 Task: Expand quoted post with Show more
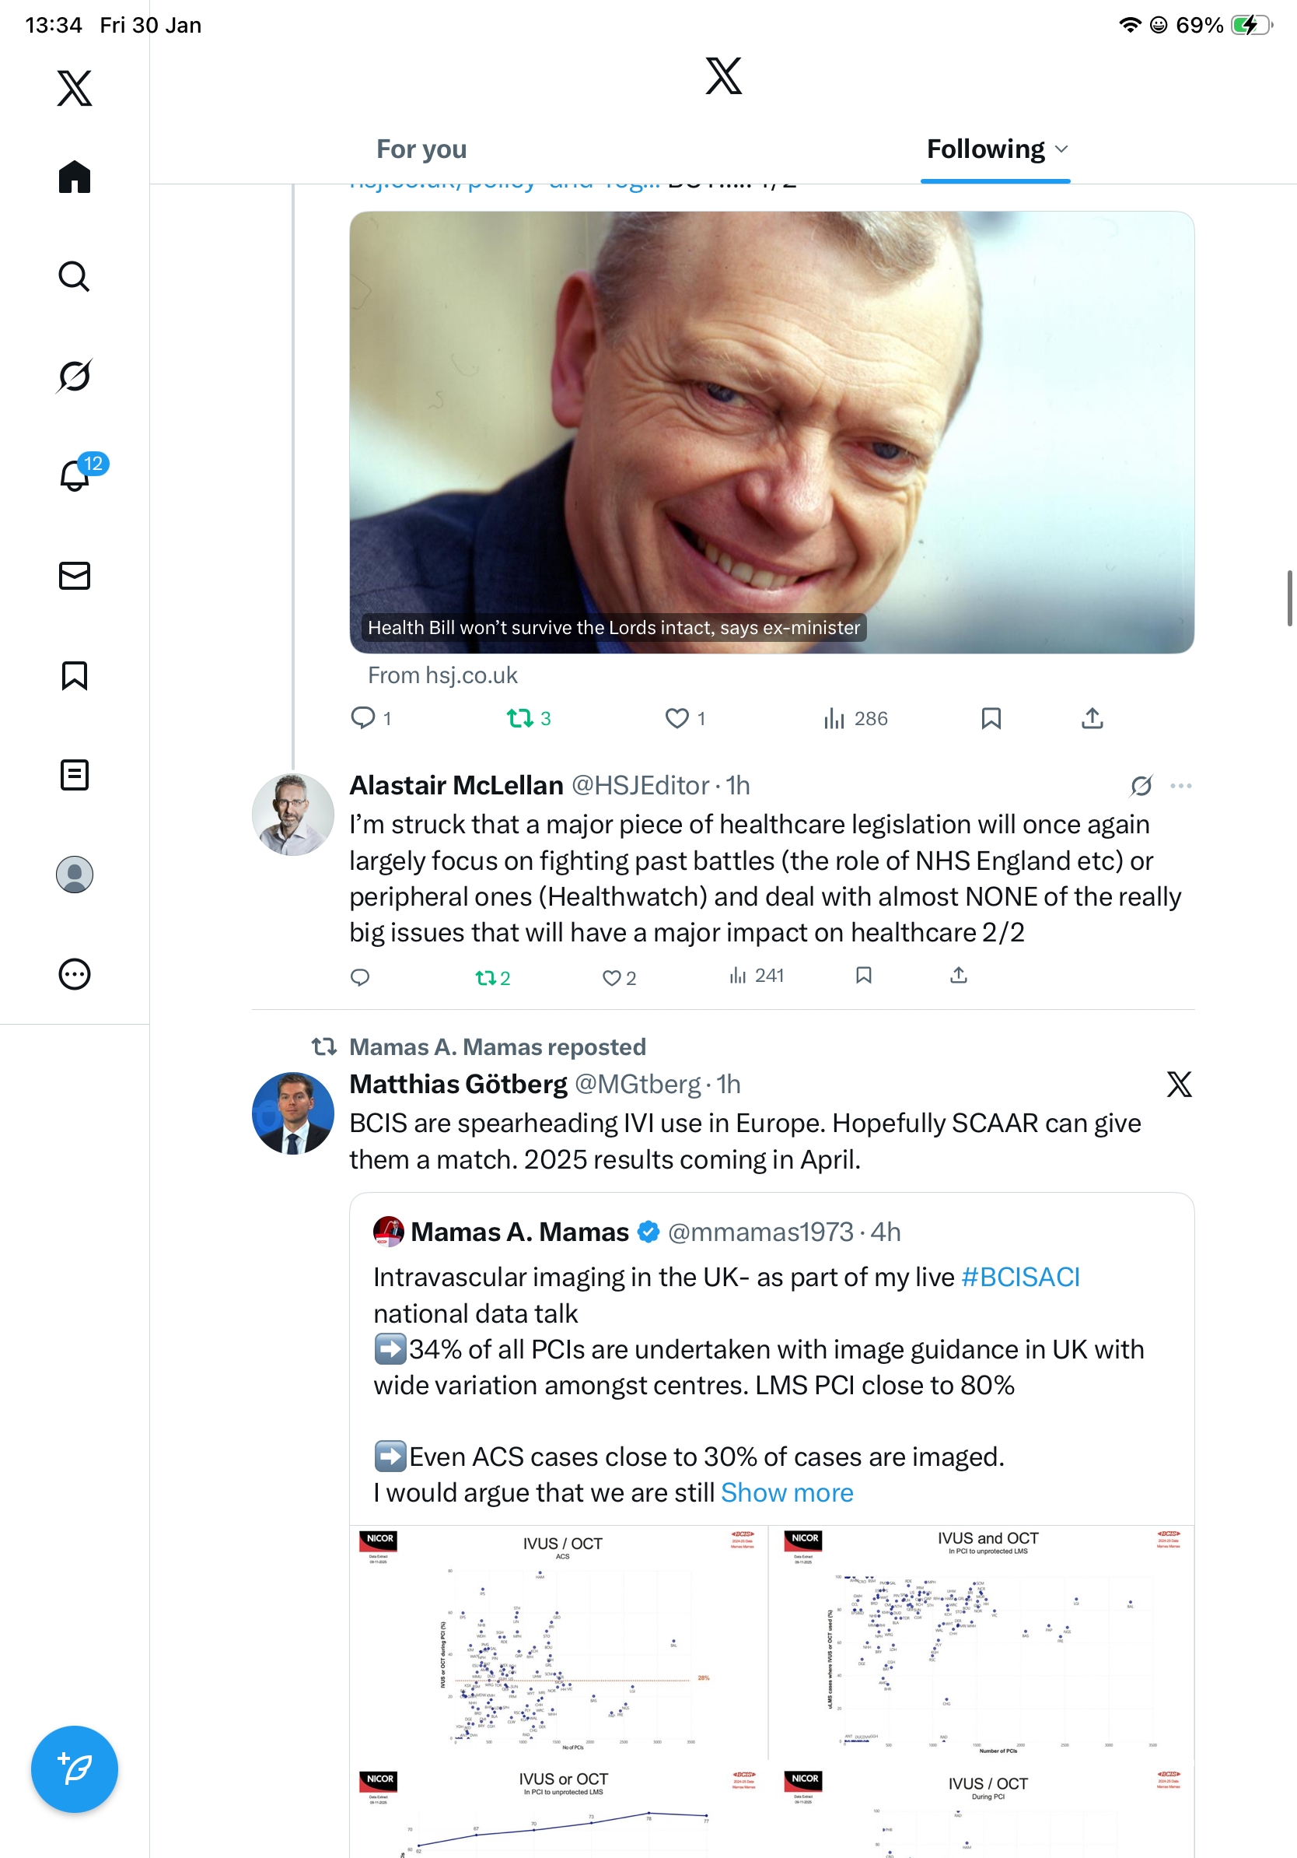click(x=787, y=1492)
